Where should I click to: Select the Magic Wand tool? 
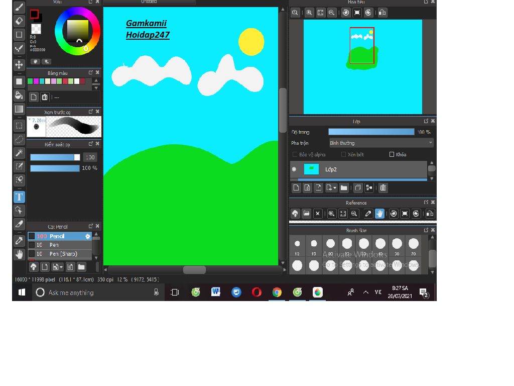pos(19,153)
